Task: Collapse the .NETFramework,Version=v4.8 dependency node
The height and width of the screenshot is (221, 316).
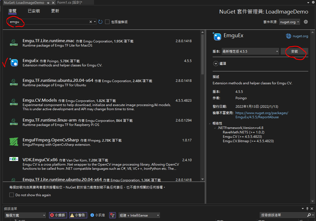Action: [215, 128]
